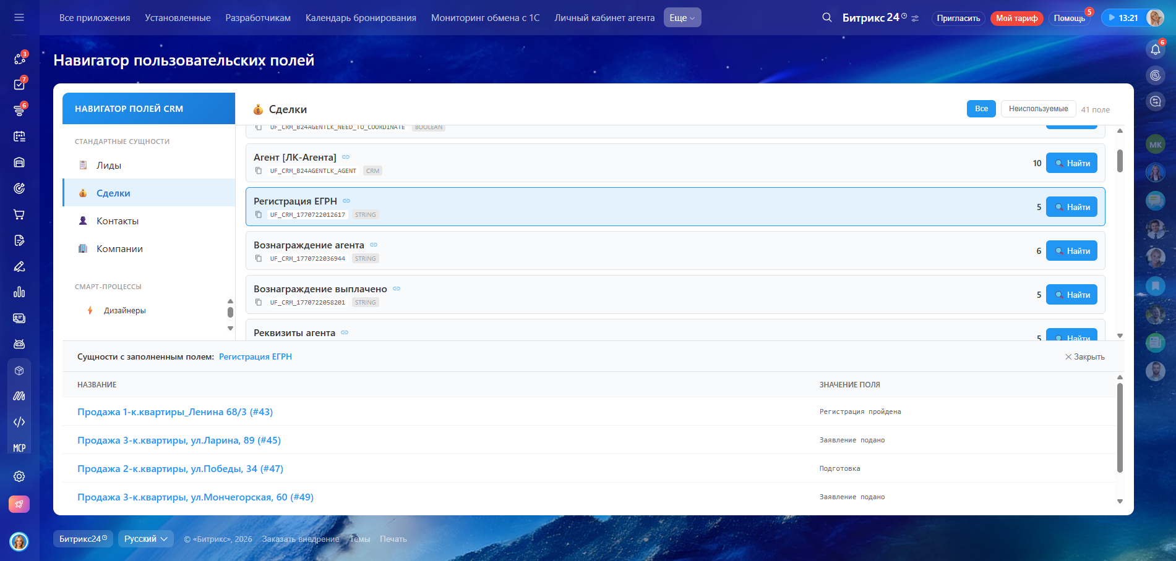Expand the smart-processes list down arrow
Viewport: 1176px width, 561px height.
coord(230,328)
